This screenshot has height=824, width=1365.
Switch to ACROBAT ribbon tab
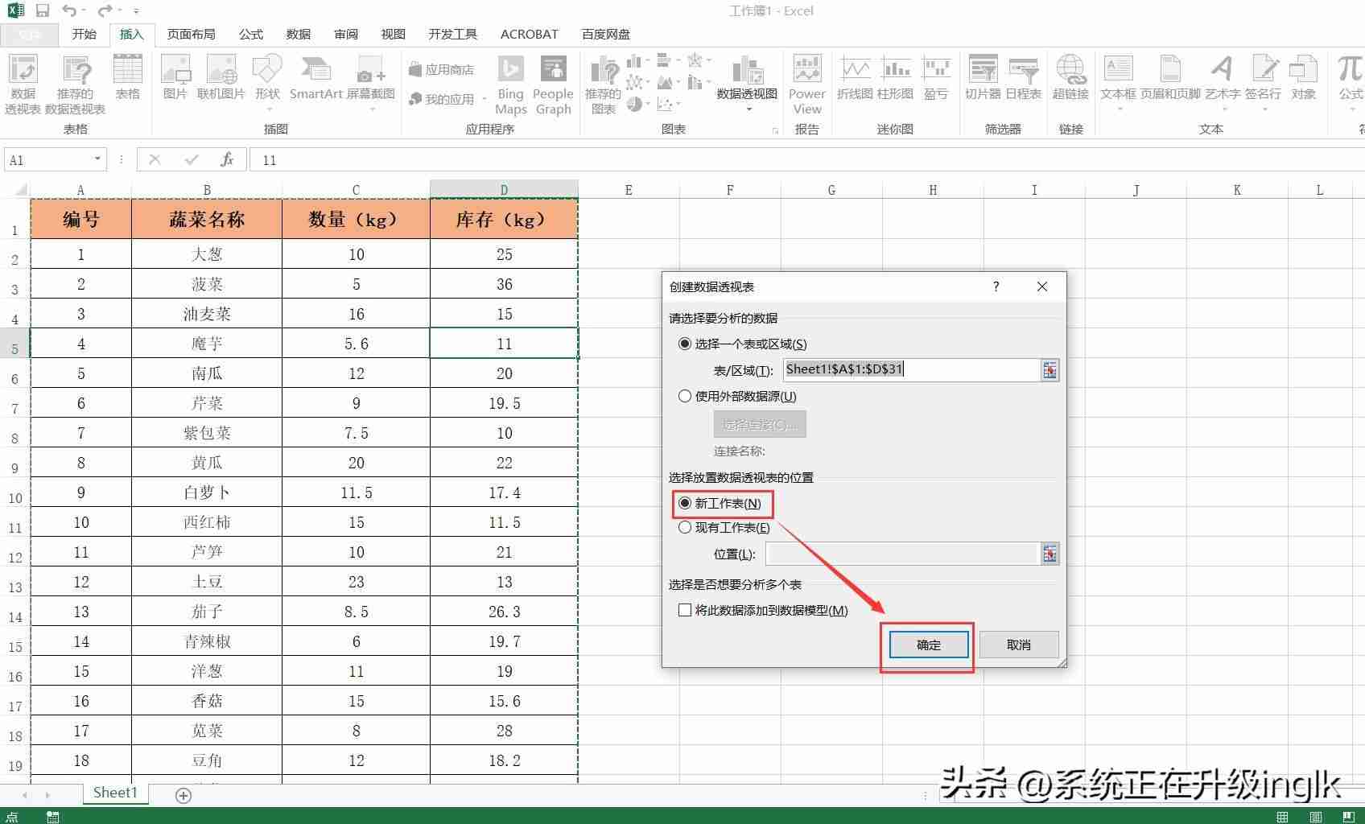pyautogui.click(x=529, y=35)
